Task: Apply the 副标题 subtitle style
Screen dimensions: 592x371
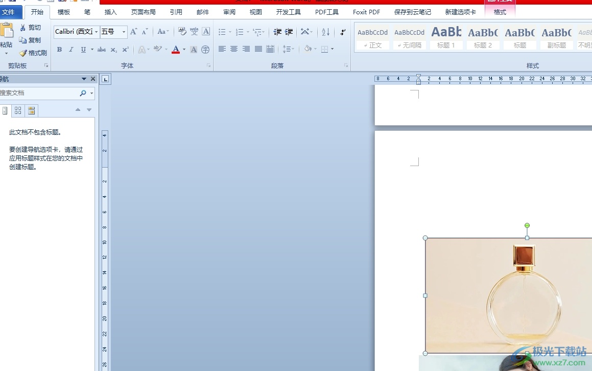Action: coord(557,38)
